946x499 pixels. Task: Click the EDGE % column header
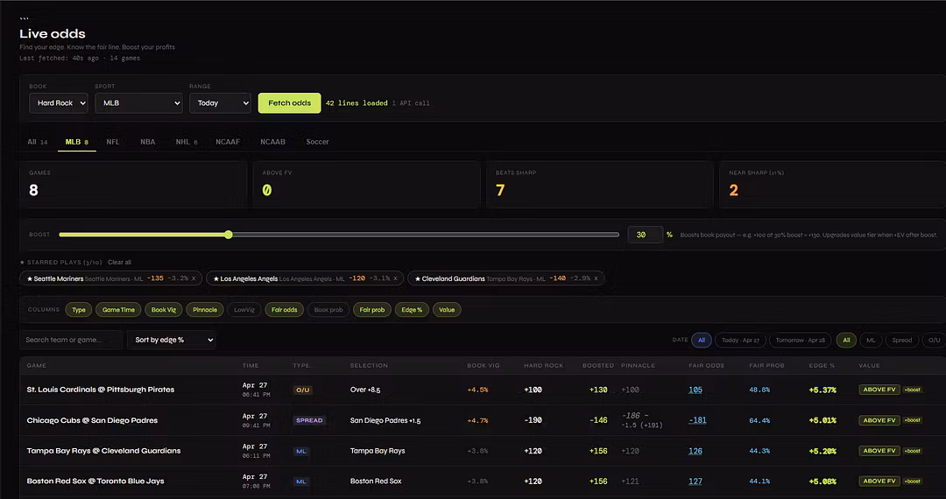(x=822, y=365)
